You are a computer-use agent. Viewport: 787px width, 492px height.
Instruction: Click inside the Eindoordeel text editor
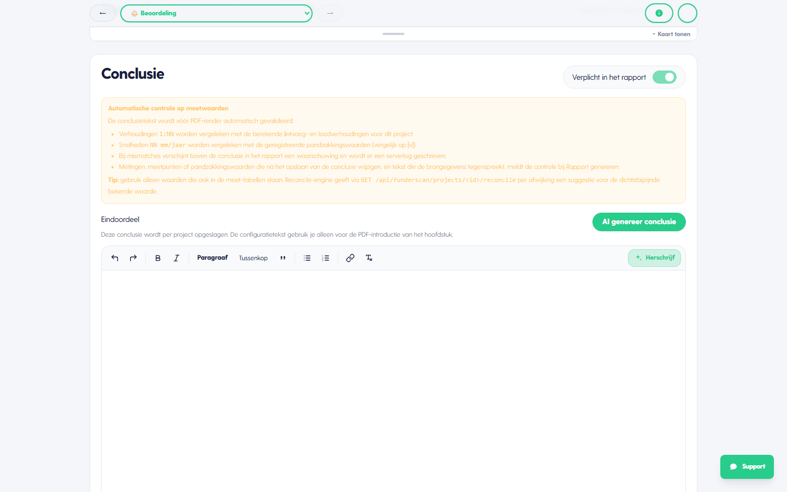click(393, 381)
